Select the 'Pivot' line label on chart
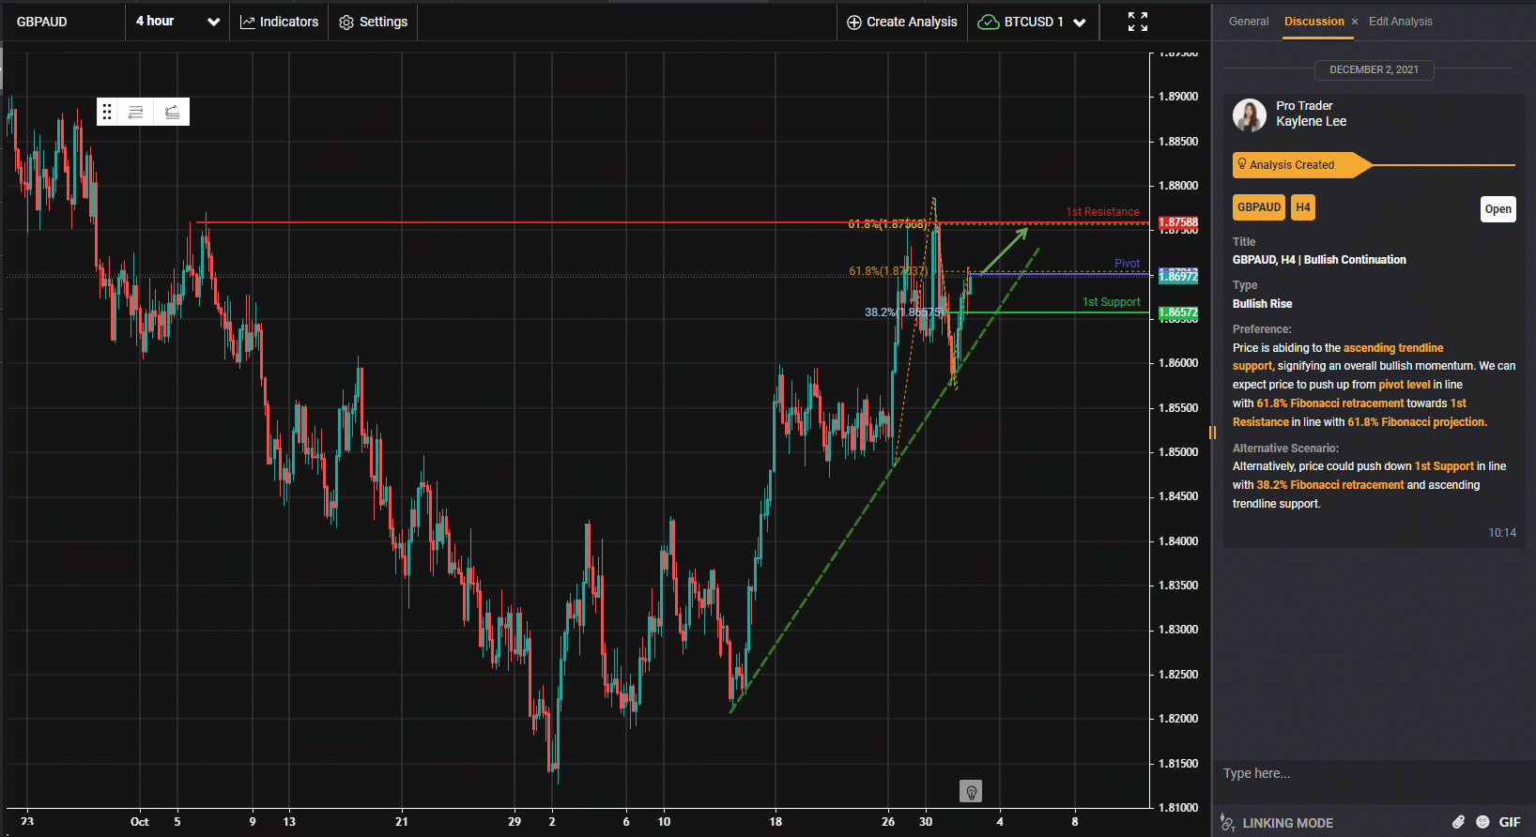This screenshot has height=837, width=1536. point(1127,264)
